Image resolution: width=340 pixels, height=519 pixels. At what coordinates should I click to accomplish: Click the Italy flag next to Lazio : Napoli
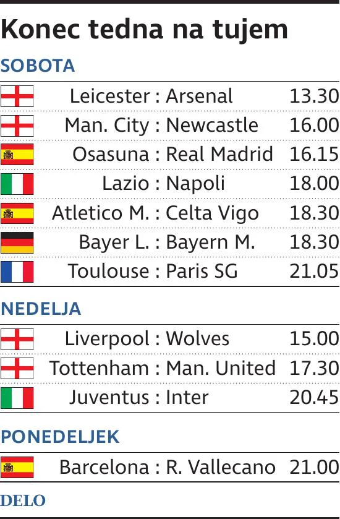click(x=17, y=184)
